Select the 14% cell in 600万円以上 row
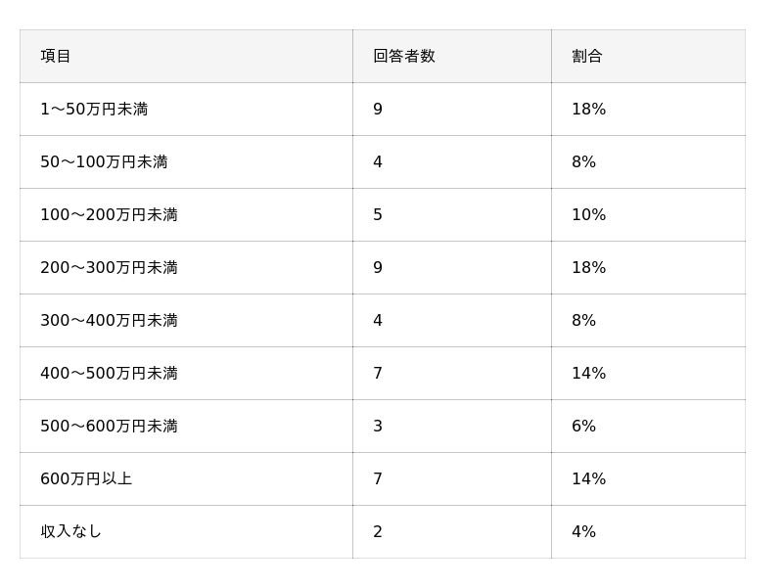This screenshot has height=588, width=783. tap(588, 479)
